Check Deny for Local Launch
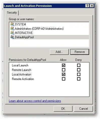Viewport: 100px width, 119px height. coord(79,65)
